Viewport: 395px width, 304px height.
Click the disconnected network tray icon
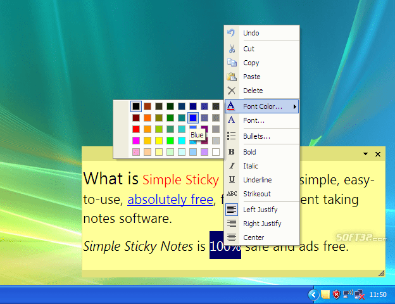click(360, 294)
